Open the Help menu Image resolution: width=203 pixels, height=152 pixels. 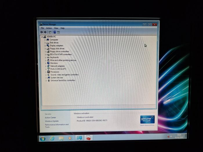[62, 28]
